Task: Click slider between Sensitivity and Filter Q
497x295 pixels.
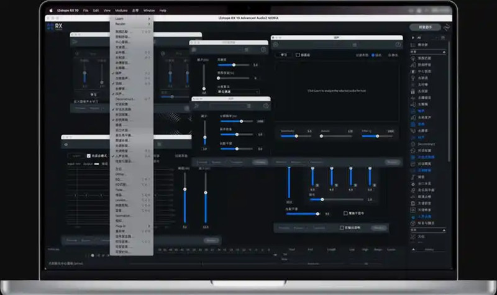Action: tap(336, 136)
